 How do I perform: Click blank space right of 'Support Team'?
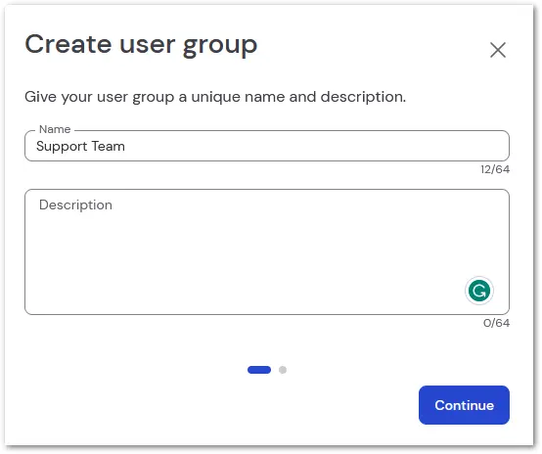coord(311,146)
